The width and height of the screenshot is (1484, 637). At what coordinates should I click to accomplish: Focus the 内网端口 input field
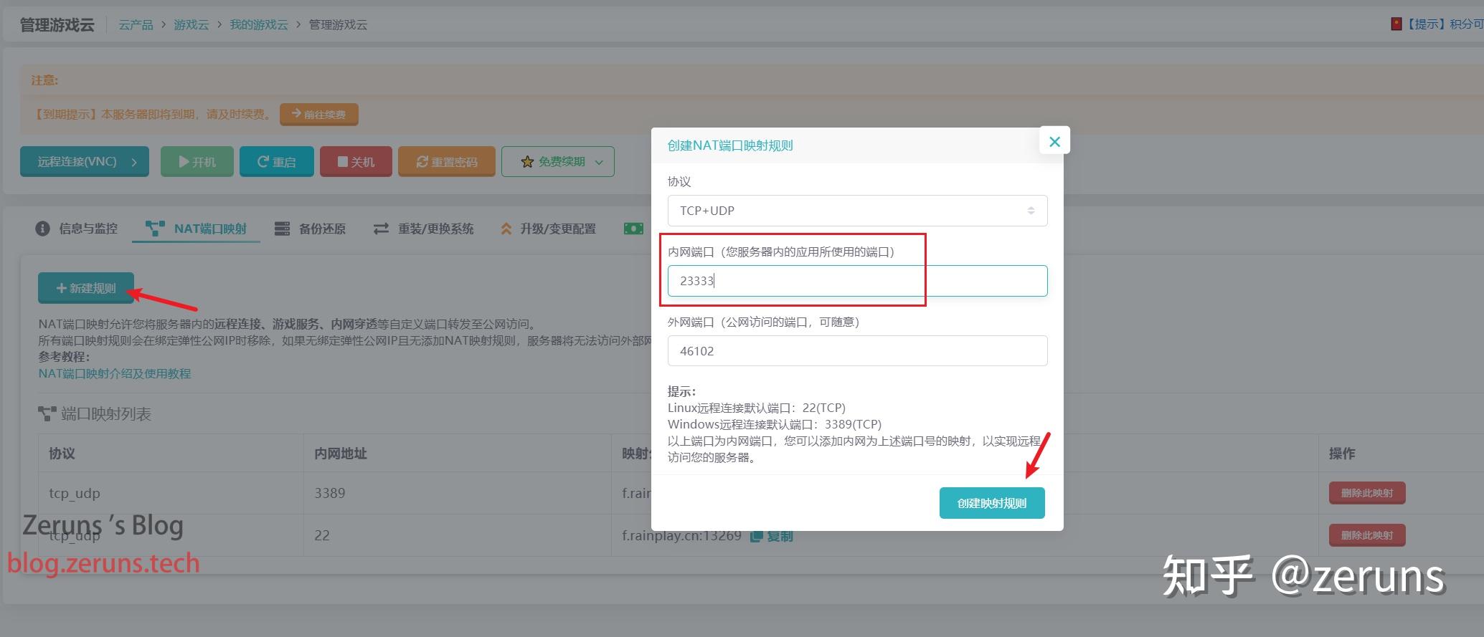(857, 281)
